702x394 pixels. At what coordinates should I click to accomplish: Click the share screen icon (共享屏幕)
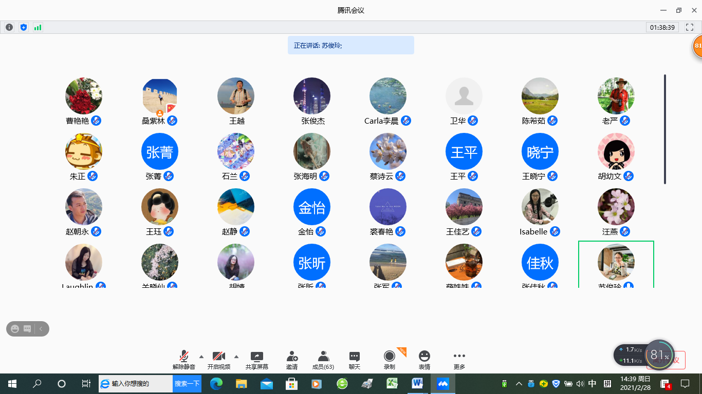coord(256,357)
